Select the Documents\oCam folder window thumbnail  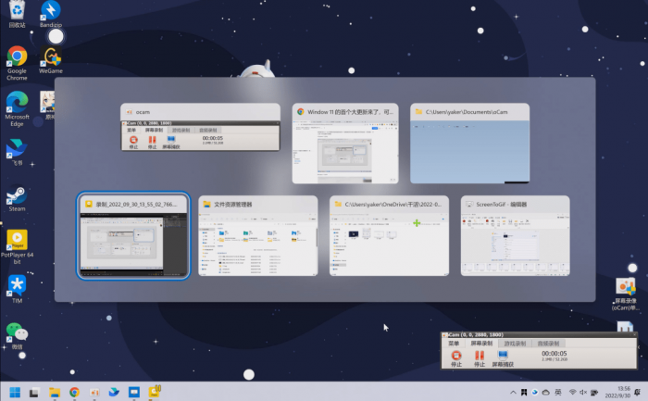pos(470,143)
